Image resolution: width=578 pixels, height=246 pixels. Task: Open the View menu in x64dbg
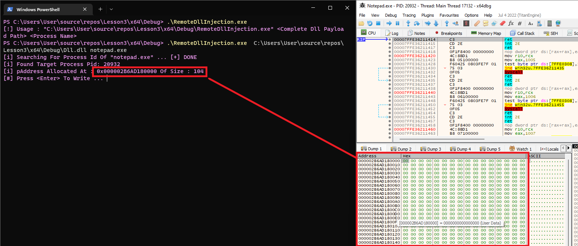click(x=375, y=15)
